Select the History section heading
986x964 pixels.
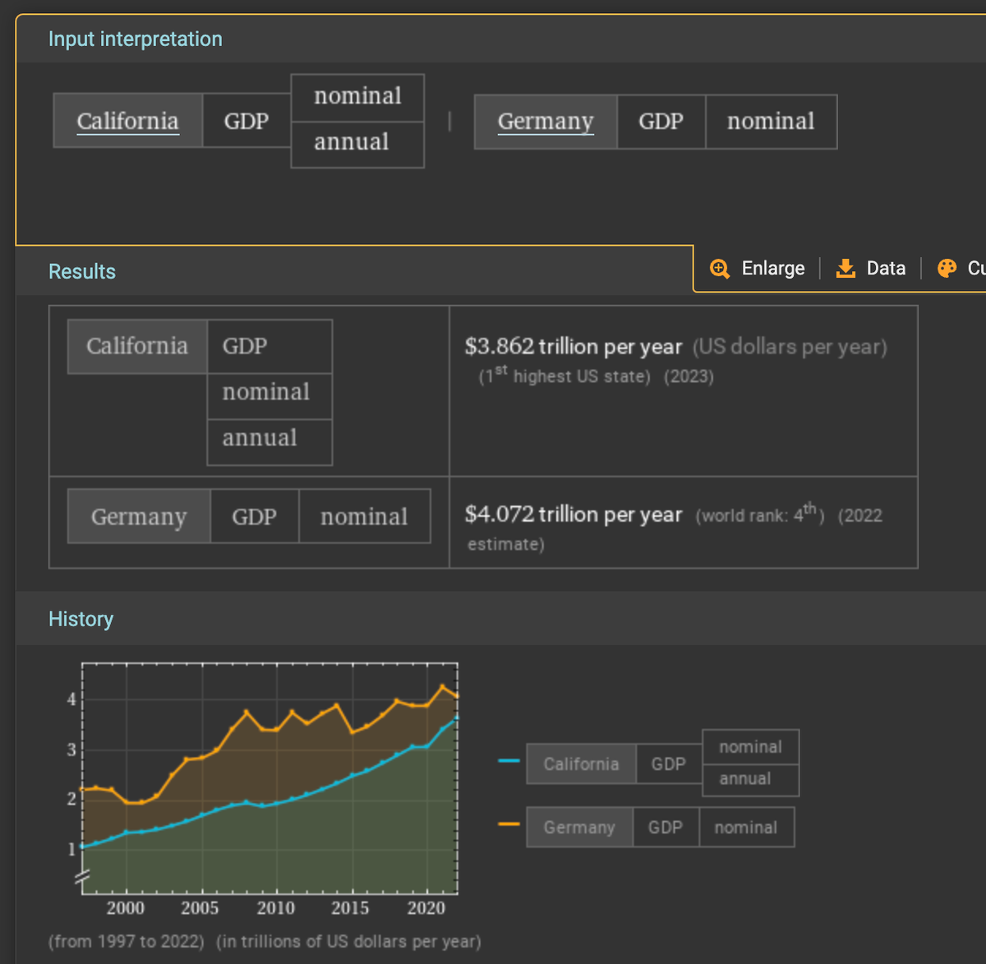(81, 619)
